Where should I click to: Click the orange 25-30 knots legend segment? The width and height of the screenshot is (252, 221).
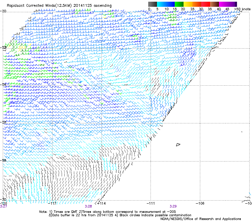tap(197, 4)
